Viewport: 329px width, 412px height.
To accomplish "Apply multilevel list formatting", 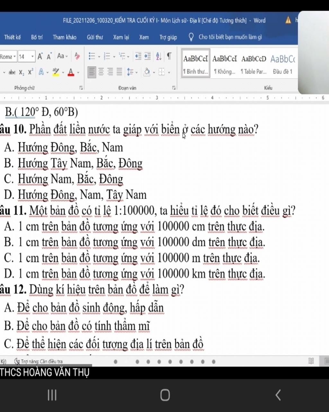I will click(122, 57).
